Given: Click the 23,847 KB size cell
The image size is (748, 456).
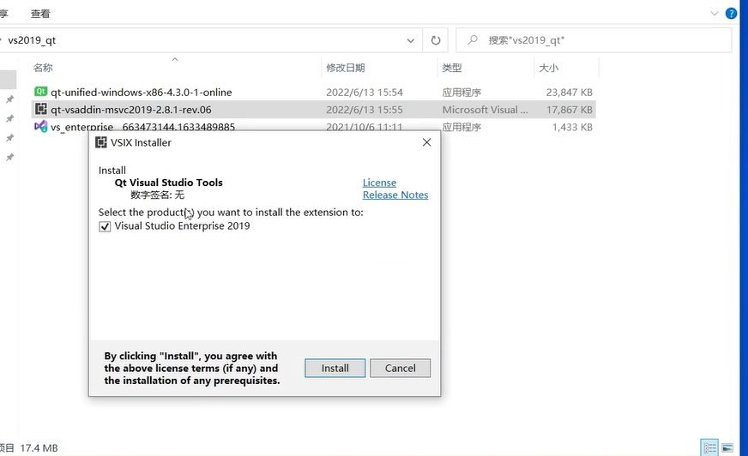Looking at the screenshot, I should pyautogui.click(x=569, y=92).
